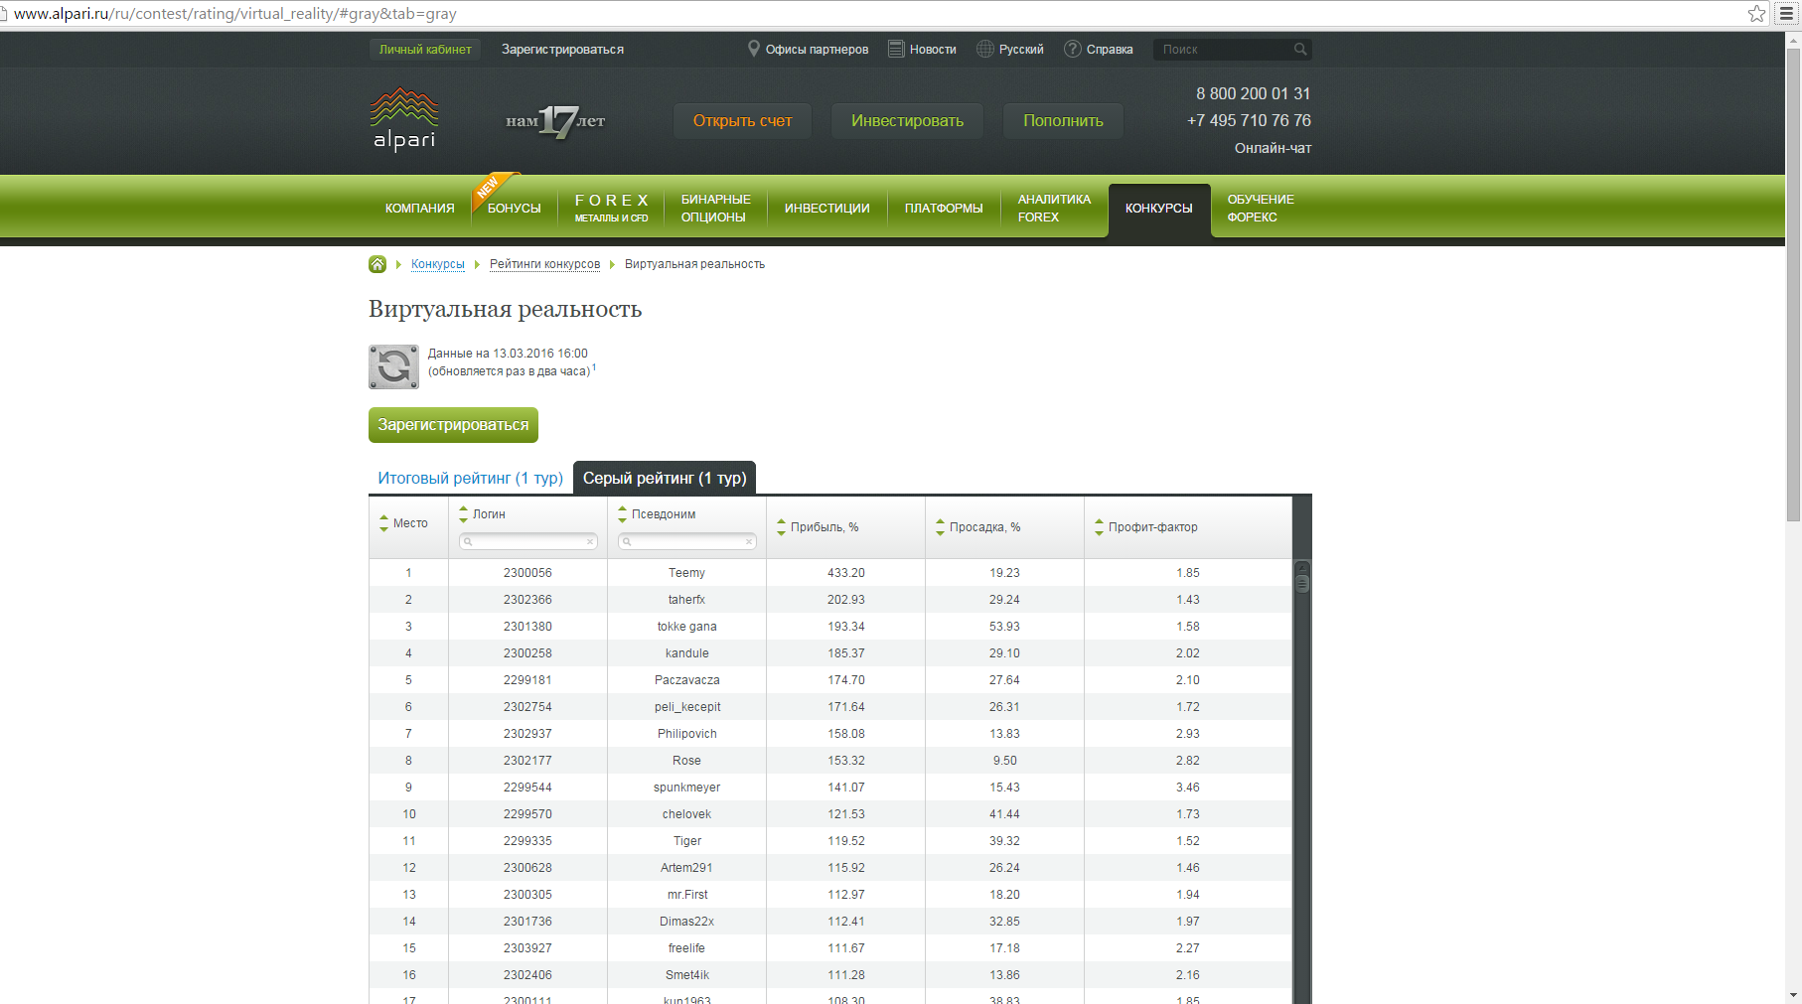Click profit value 158.08

846,734
